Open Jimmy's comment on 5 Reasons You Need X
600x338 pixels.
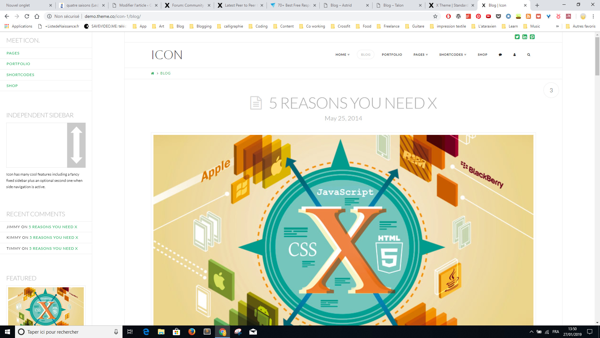click(53, 227)
